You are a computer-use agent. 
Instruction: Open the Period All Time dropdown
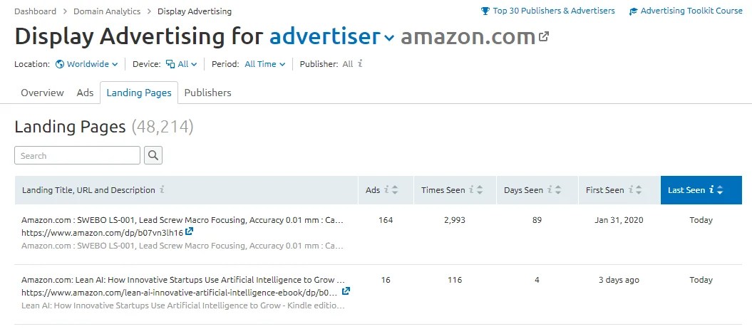264,64
